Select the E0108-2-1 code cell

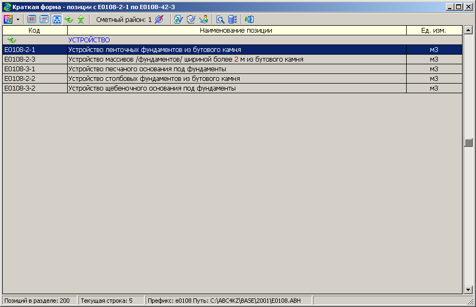coord(34,50)
